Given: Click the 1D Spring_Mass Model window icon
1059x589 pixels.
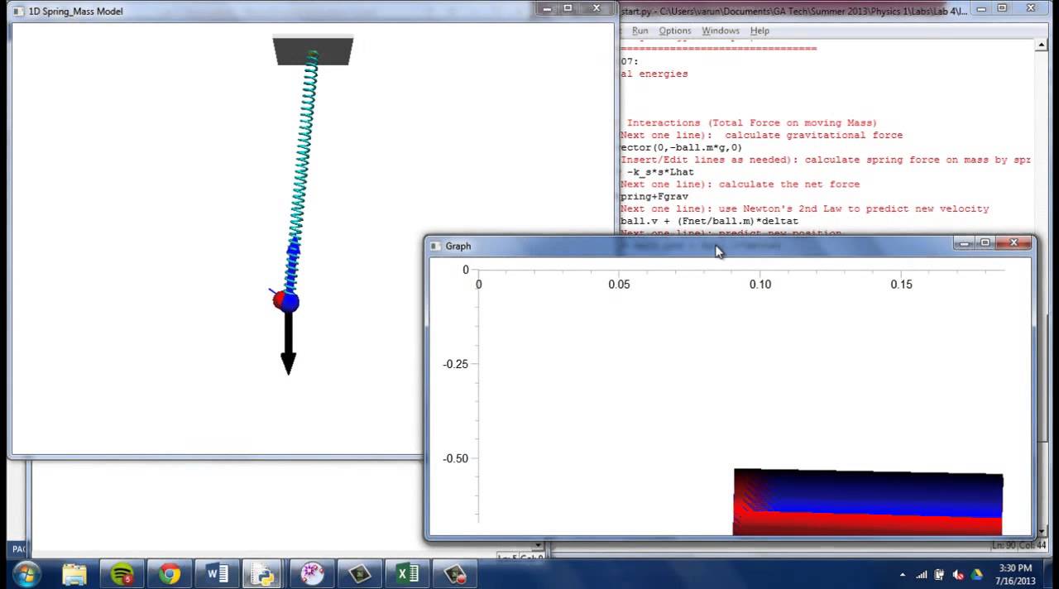Looking at the screenshot, I should 19,12.
